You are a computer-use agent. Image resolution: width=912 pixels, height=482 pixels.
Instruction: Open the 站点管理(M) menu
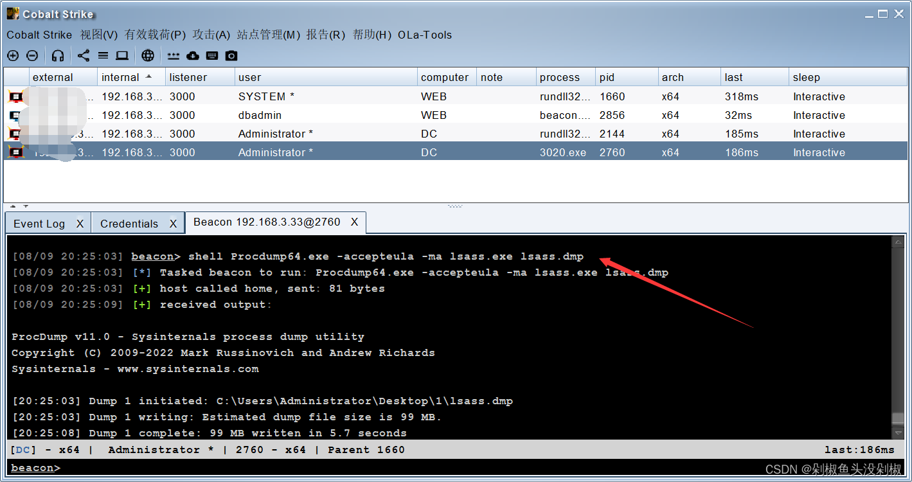(269, 35)
